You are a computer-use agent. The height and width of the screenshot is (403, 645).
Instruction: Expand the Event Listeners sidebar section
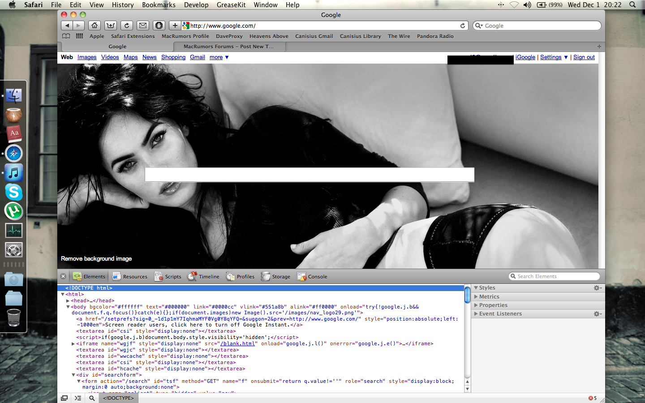pyautogui.click(x=476, y=313)
